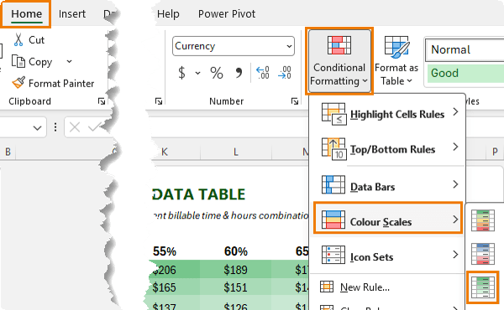Click the DATA TABLE heading

click(198, 194)
